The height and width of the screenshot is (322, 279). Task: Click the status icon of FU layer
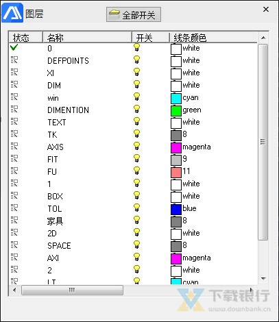[14, 171]
